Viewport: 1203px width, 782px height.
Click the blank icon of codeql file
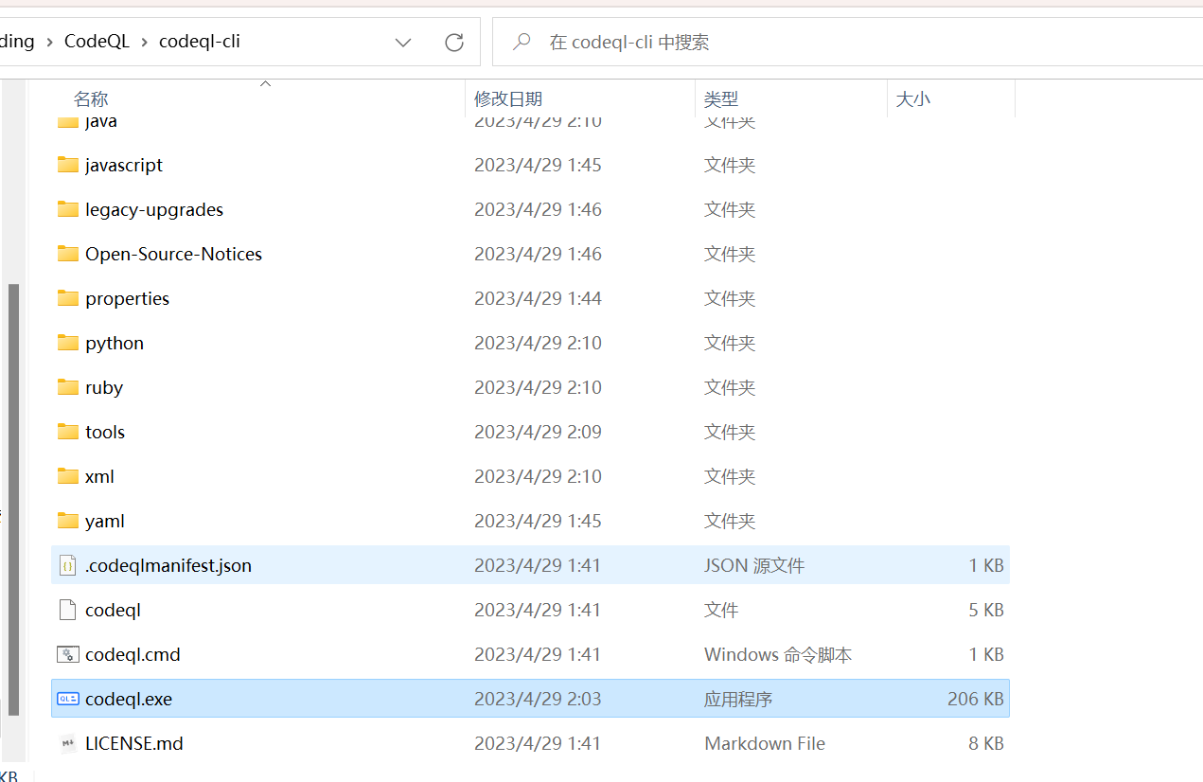point(67,610)
